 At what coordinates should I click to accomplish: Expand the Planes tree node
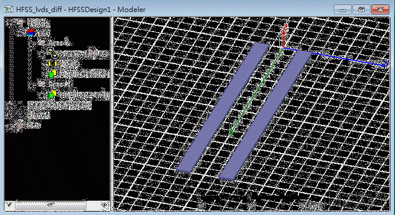pos(9,115)
